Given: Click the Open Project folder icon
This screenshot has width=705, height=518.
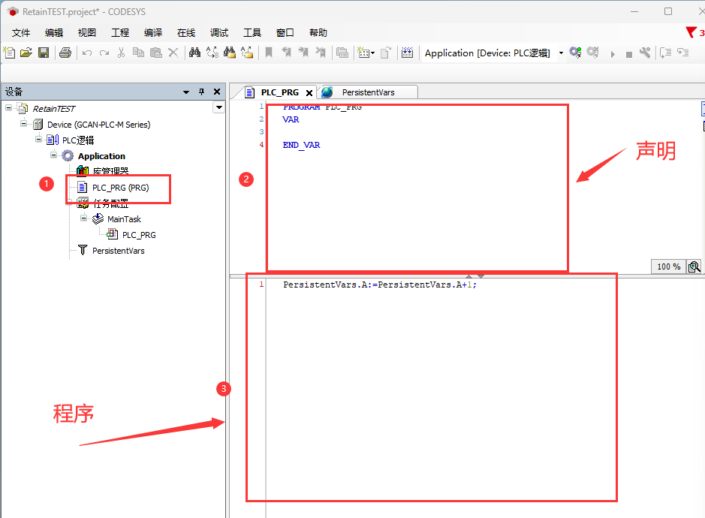Looking at the screenshot, I should (26, 53).
